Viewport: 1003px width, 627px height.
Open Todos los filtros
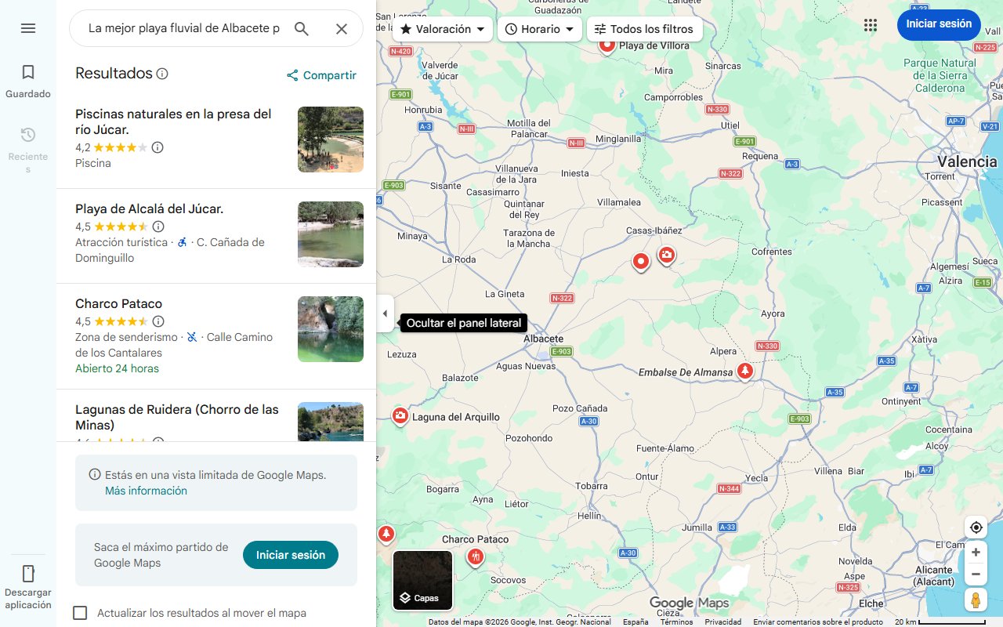(646, 28)
